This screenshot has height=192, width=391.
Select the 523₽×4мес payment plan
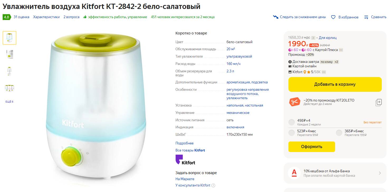(292, 133)
